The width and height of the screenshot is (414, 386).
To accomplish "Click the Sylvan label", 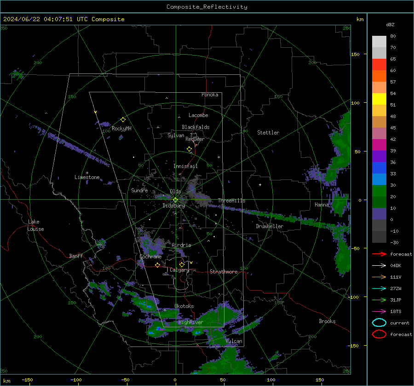I will pyautogui.click(x=176, y=135).
